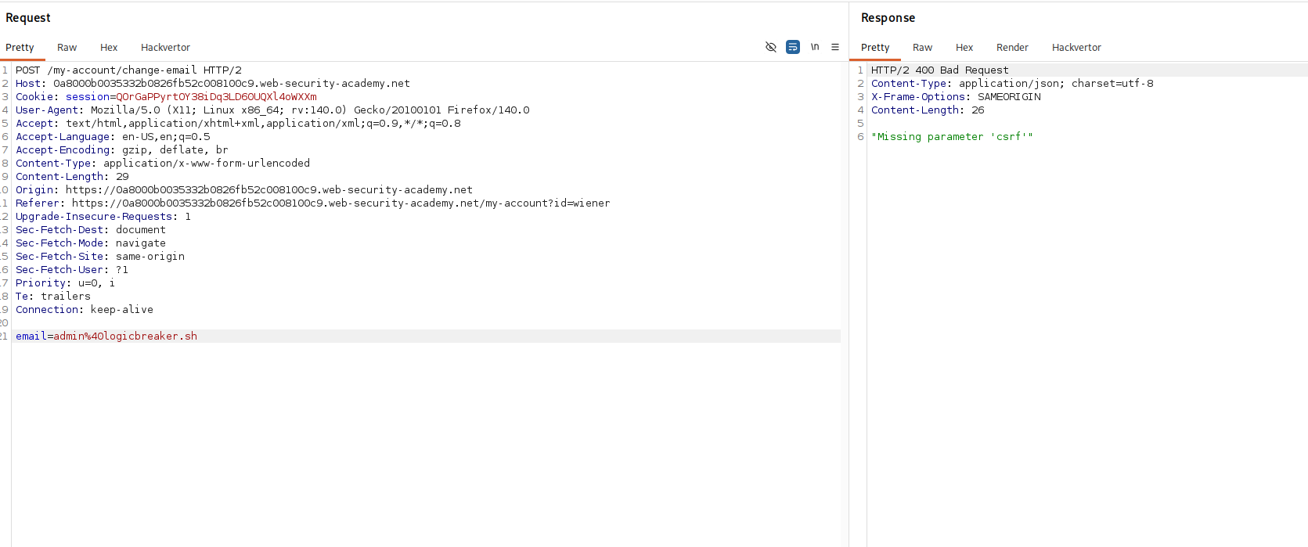Viewport: 1308px width, 547px height.
Task: Open the Response Render tab
Action: (x=1012, y=48)
